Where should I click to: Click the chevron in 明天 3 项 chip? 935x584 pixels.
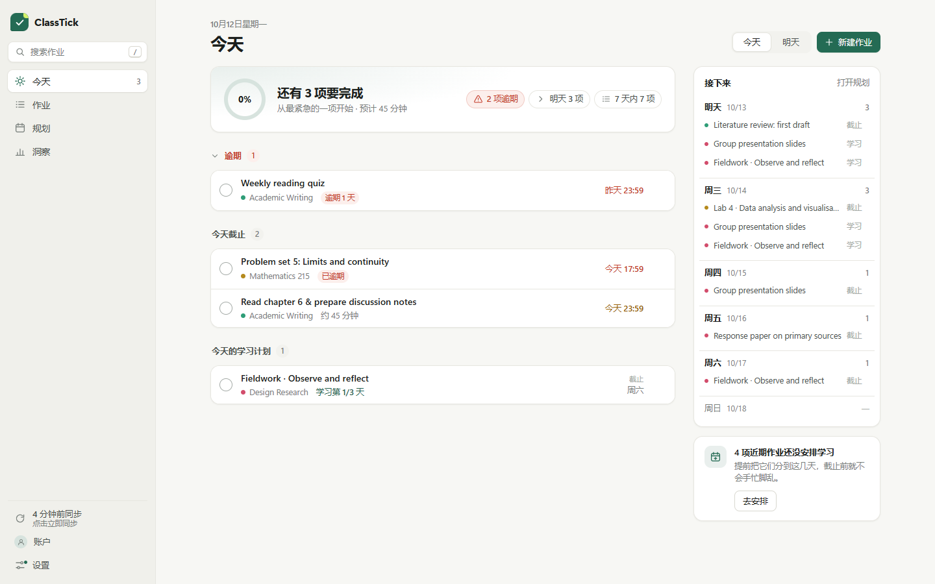pos(540,99)
